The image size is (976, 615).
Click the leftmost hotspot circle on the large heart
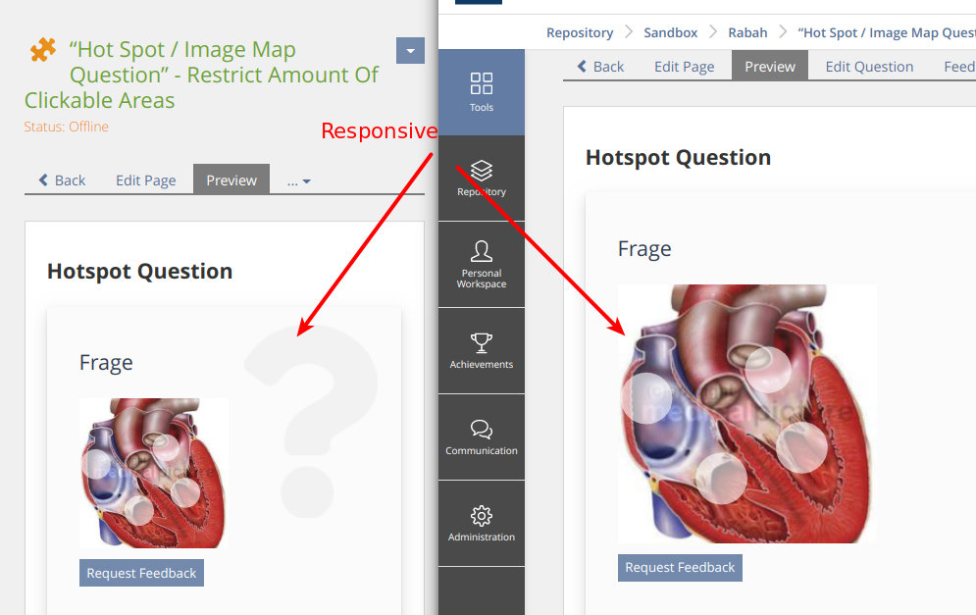tap(646, 398)
